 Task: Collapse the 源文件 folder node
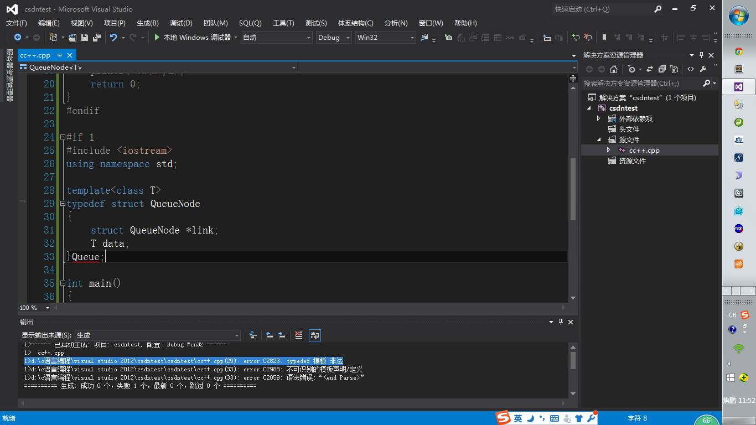(599, 139)
